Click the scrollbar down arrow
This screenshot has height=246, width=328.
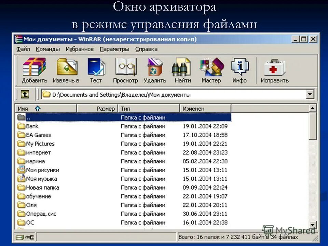point(313,225)
